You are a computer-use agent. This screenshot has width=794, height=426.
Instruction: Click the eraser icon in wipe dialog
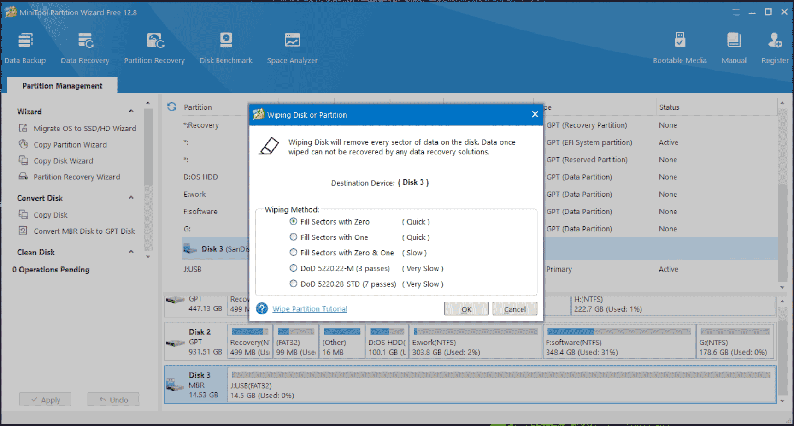(x=269, y=146)
